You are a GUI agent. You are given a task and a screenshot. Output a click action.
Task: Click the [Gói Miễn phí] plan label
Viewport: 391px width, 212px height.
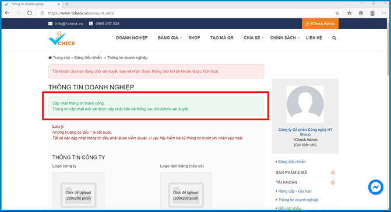(x=305, y=145)
